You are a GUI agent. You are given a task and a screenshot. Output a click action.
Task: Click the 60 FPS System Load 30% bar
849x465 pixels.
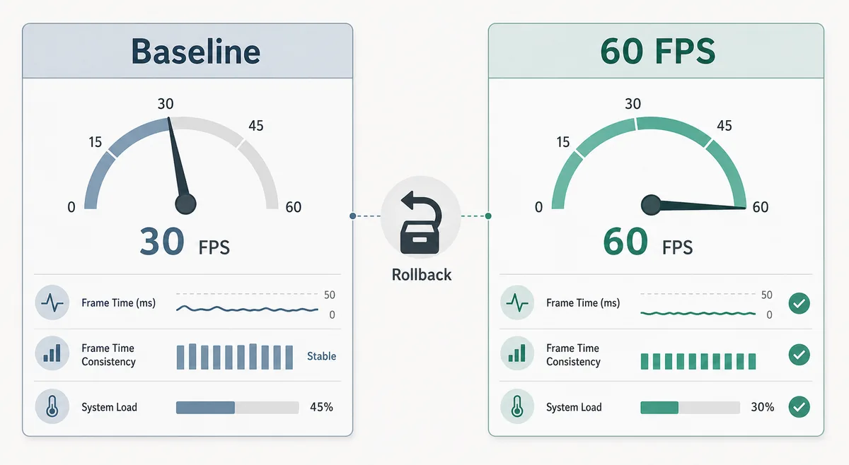click(690, 408)
